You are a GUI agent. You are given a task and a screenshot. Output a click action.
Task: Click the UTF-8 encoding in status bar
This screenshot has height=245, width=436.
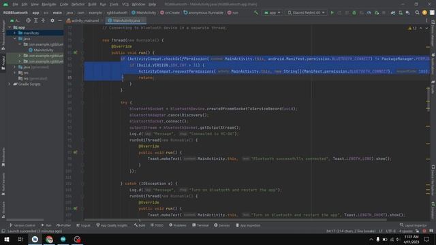(390, 231)
